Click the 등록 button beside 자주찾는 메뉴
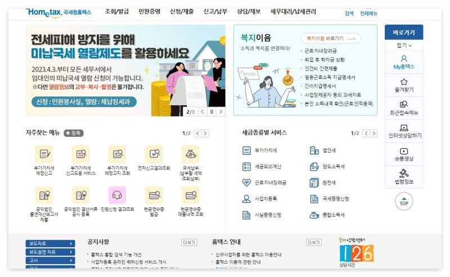The width and height of the screenshot is (450, 277). point(74,133)
